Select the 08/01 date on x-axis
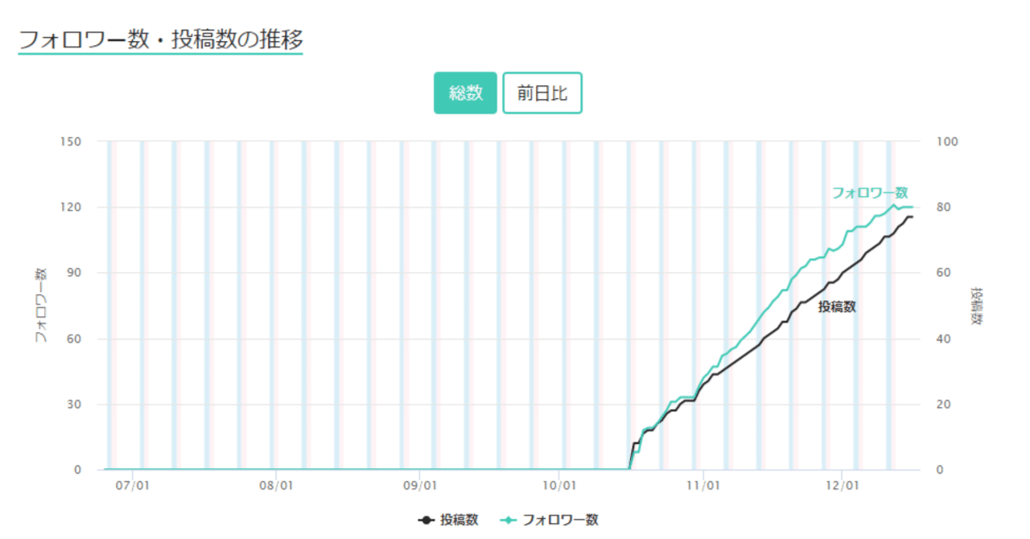 pos(275,486)
